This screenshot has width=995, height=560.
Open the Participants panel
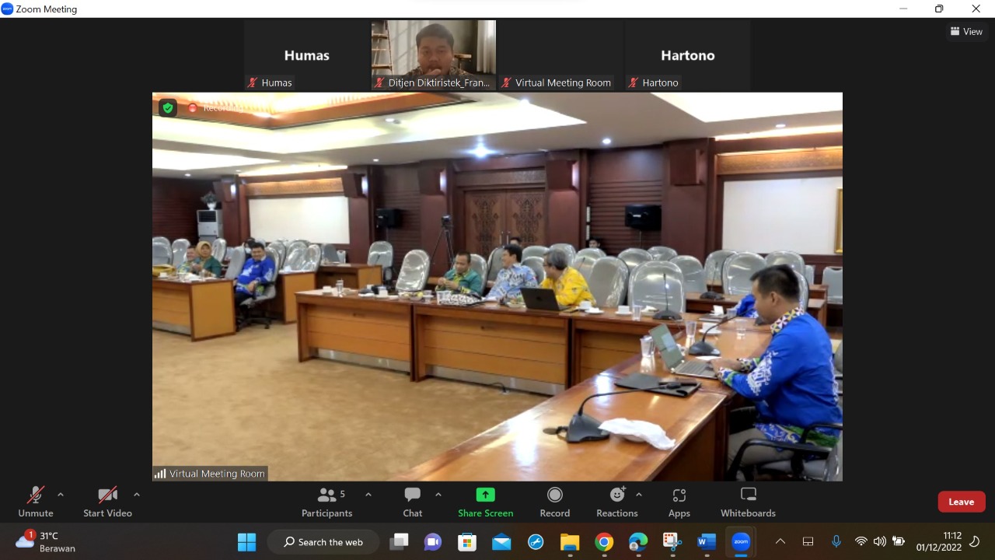327,502
